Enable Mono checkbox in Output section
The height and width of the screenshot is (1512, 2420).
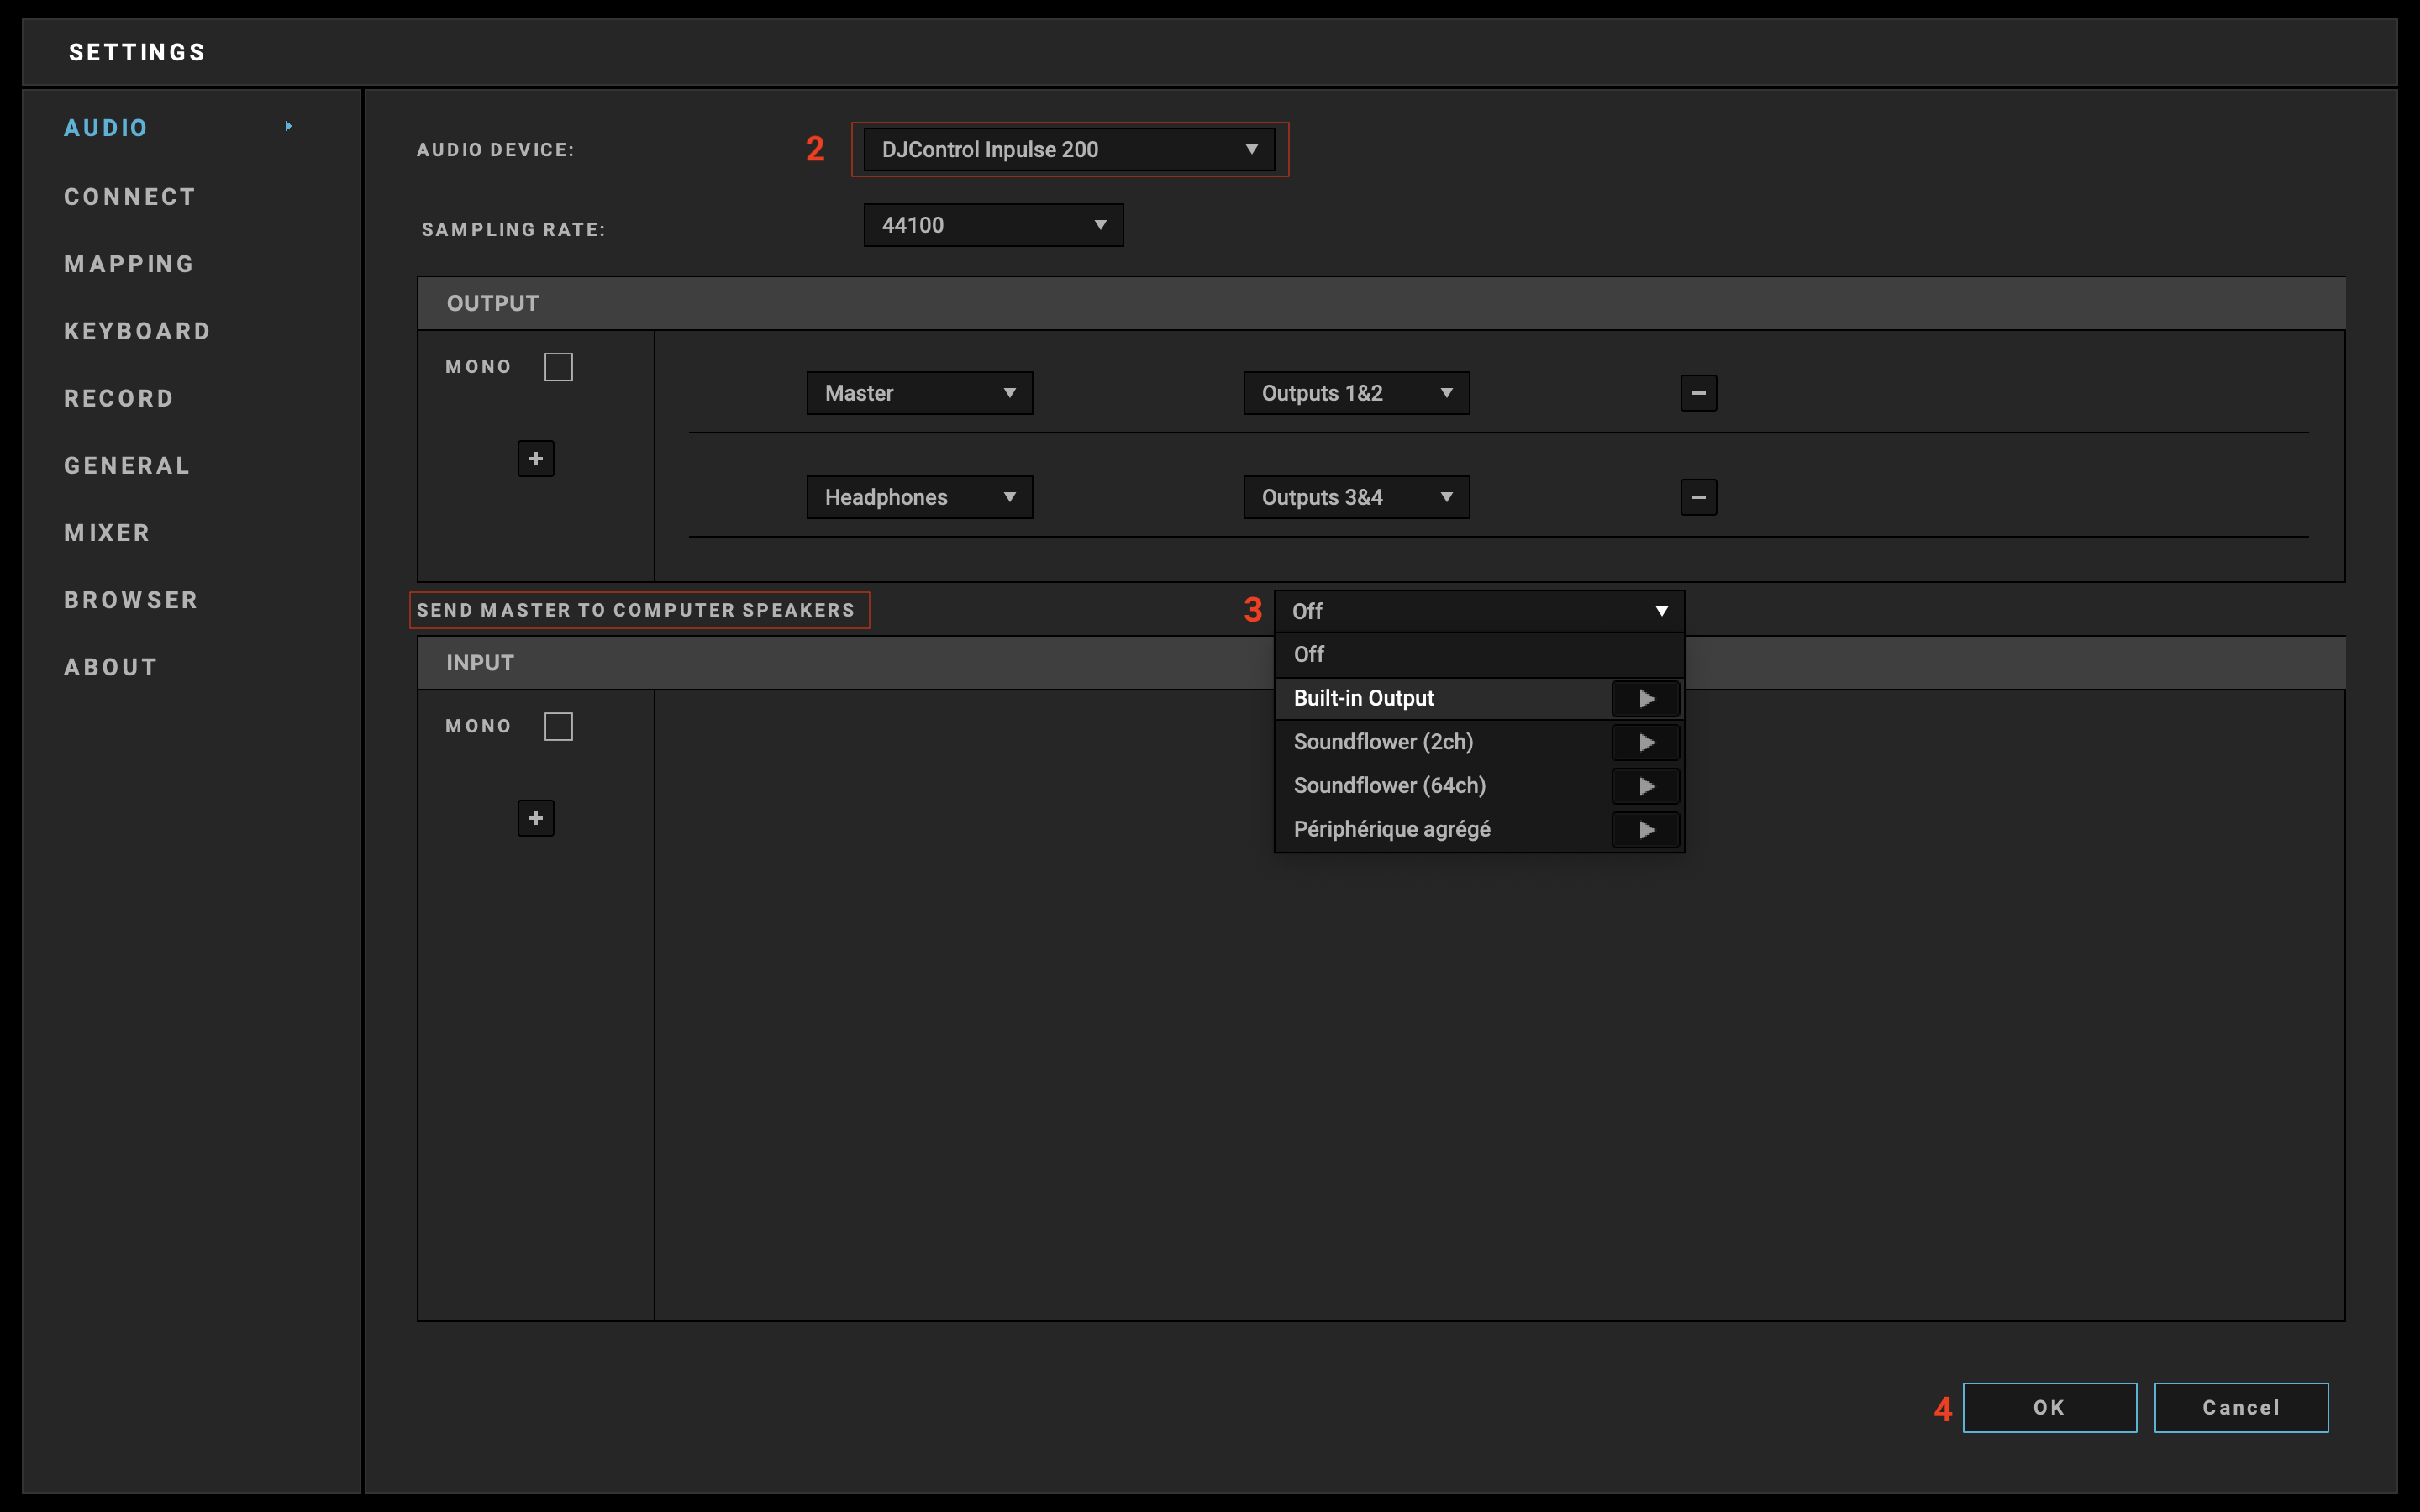[x=558, y=367]
